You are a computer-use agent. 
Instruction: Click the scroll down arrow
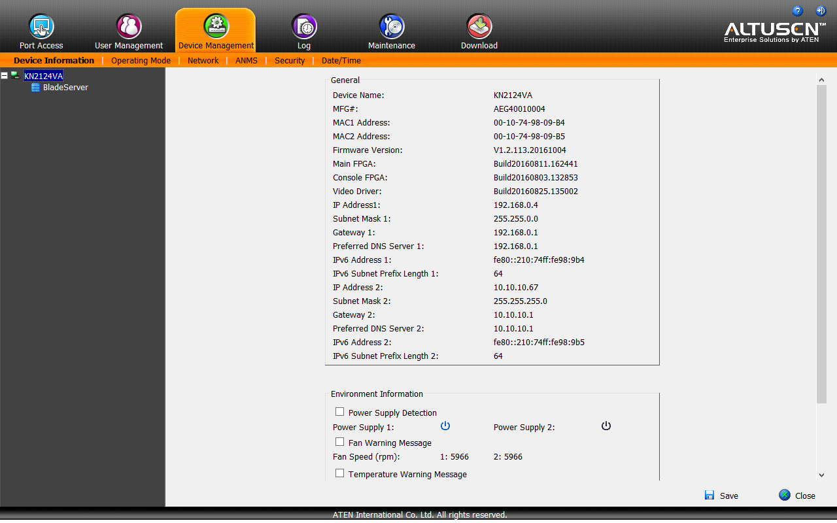(x=822, y=475)
